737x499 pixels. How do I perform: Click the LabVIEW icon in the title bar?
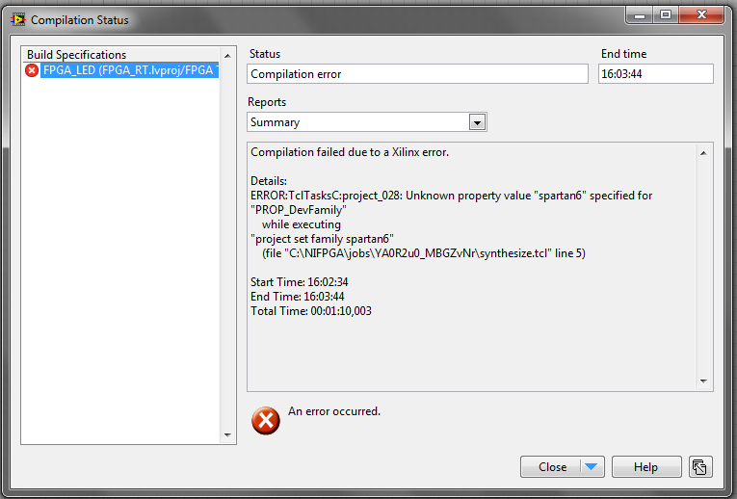16,18
